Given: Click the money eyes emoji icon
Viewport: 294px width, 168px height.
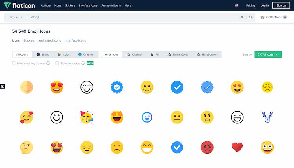Looking at the screenshot, I should [x=207, y=117].
